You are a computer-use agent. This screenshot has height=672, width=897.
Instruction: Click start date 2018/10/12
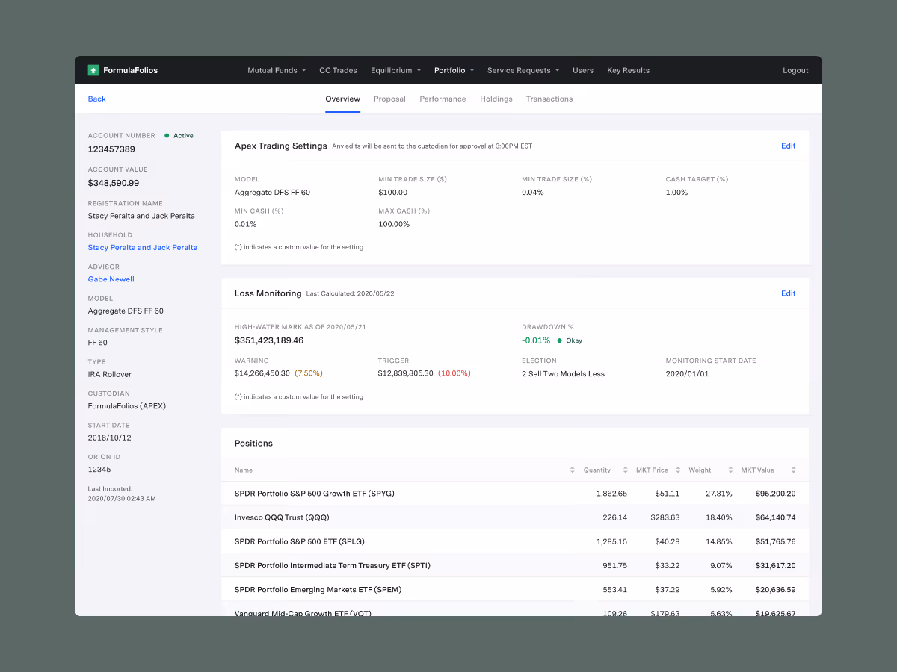(109, 438)
